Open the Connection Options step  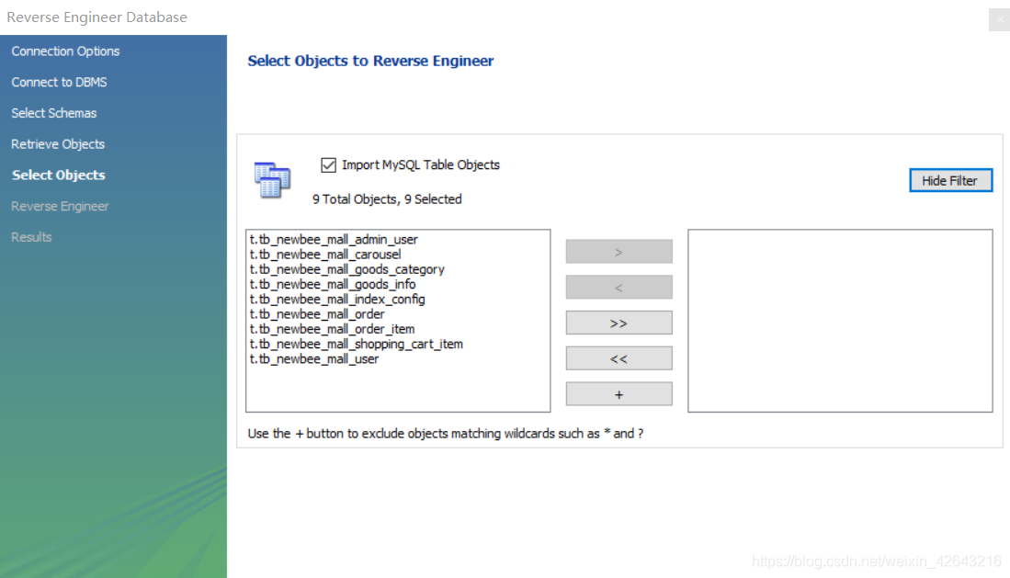pyautogui.click(x=65, y=51)
